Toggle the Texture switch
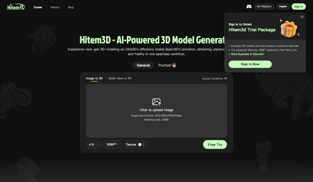 [x=141, y=145]
